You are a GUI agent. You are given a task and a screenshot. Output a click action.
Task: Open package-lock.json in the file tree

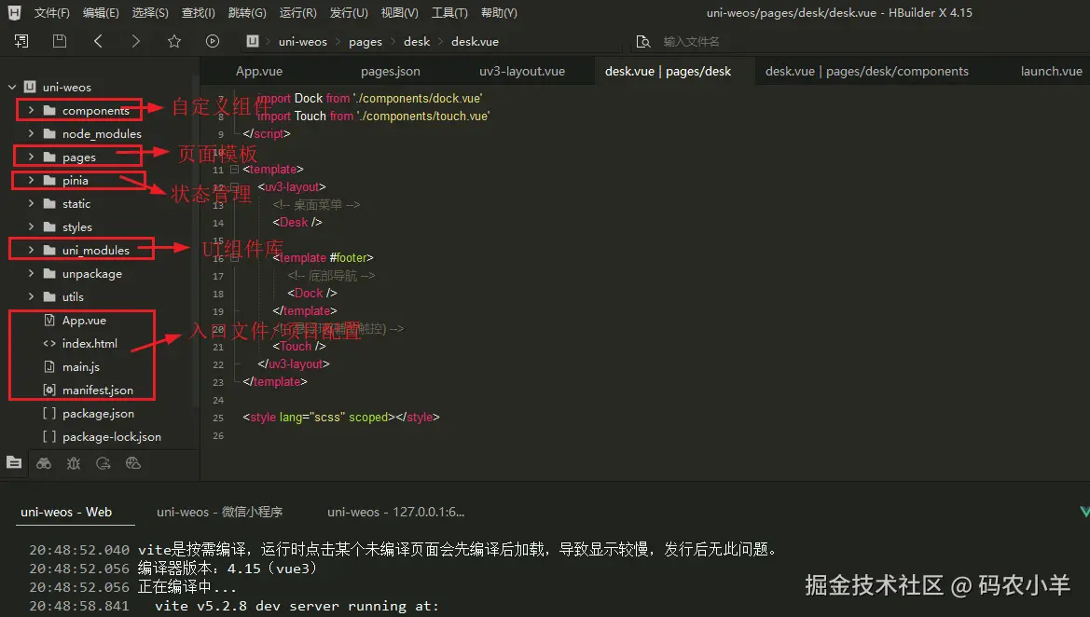click(112, 437)
